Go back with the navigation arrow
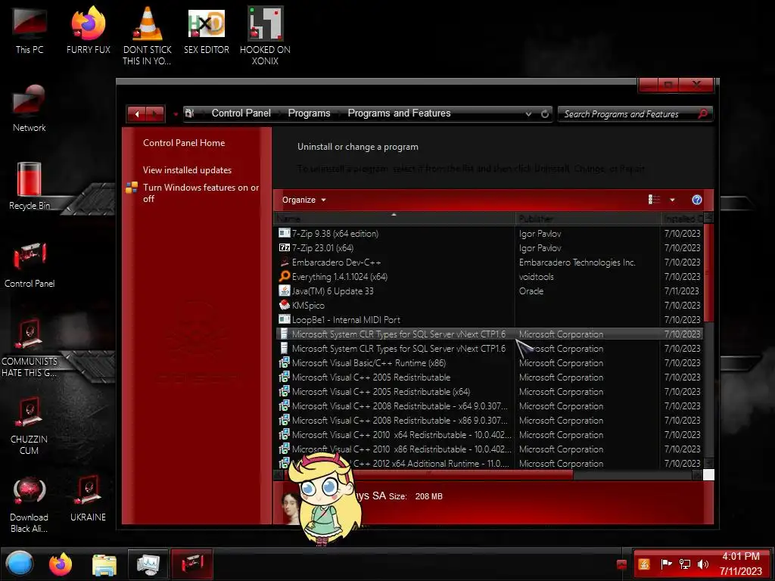The width and height of the screenshot is (775, 581). point(137,114)
